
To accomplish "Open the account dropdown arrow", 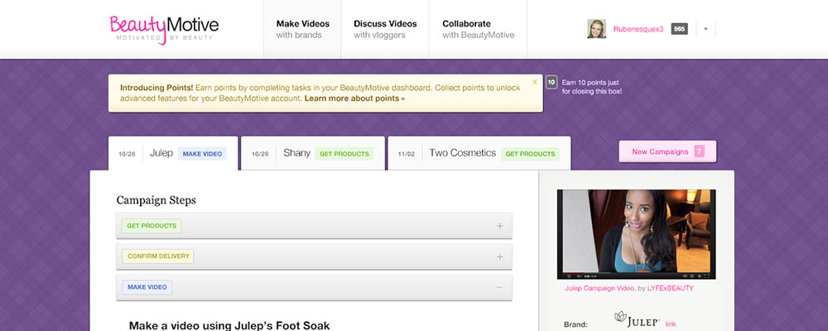I will [705, 29].
